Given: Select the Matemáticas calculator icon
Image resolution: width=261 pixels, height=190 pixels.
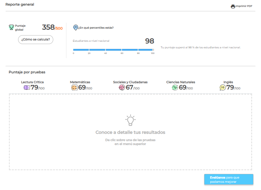Looking at the screenshot, I should 74,88.
